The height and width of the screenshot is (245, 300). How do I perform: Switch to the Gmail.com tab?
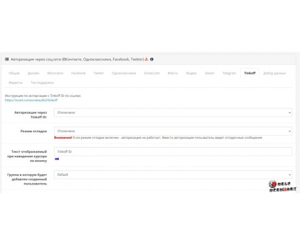152,73
